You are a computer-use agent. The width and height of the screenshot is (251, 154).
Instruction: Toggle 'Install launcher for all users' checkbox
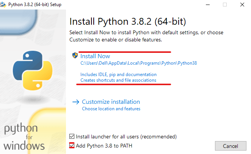72,136
